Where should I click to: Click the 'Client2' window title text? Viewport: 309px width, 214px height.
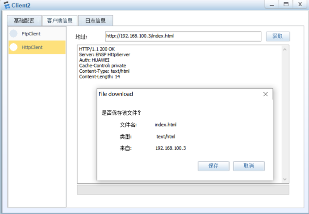point(21,5)
